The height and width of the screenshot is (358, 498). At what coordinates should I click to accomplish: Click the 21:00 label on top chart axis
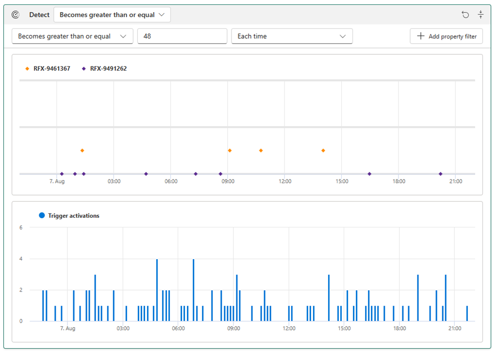455,181
